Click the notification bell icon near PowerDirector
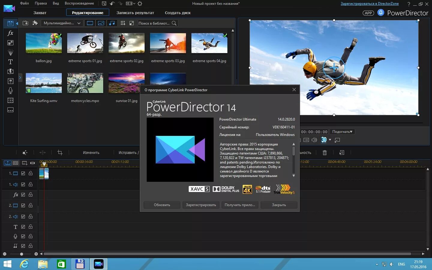 tap(381, 13)
